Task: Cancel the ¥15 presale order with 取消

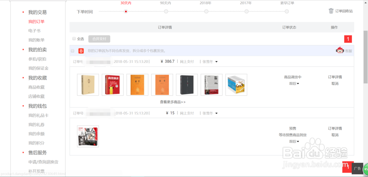Action: coord(335,135)
